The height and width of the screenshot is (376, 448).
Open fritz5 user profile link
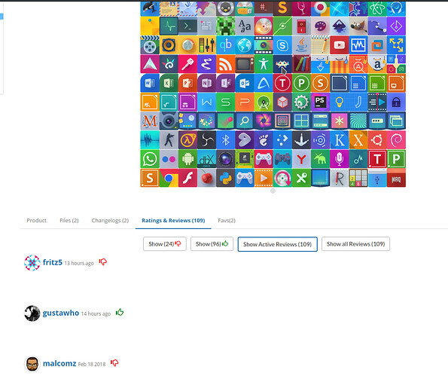coord(52,262)
